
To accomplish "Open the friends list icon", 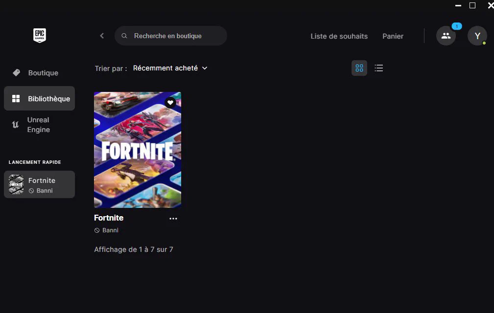I will [x=446, y=36].
